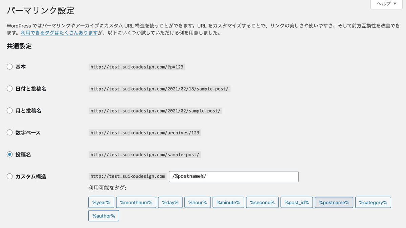The width and height of the screenshot is (406, 228).
Task: Toggle the active %postname% tag button
Action: click(334, 203)
